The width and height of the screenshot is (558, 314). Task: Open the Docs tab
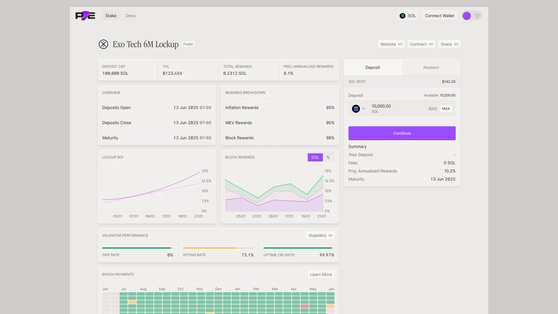(x=130, y=16)
